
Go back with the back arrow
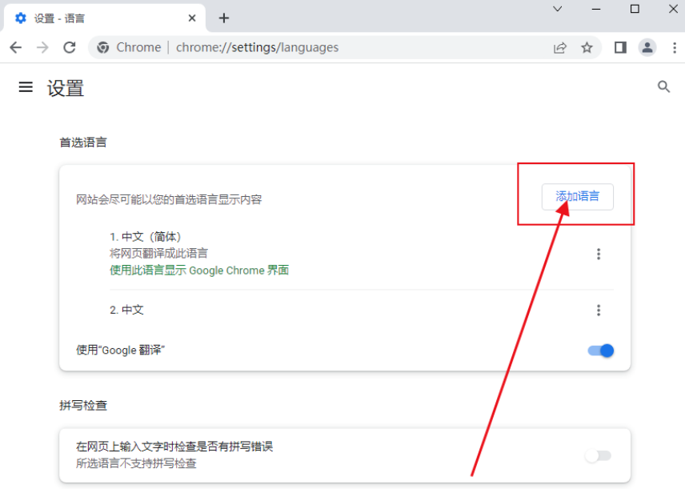(16, 47)
